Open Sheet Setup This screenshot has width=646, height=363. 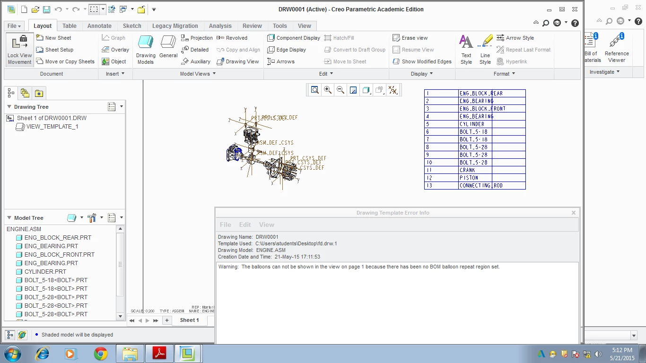tap(54, 50)
